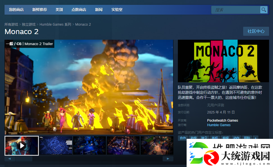Viewport: 273px width, 167px height.
Task: Click the 该产品的热门用户自定义标签 heading
Action: [x=200, y=133]
